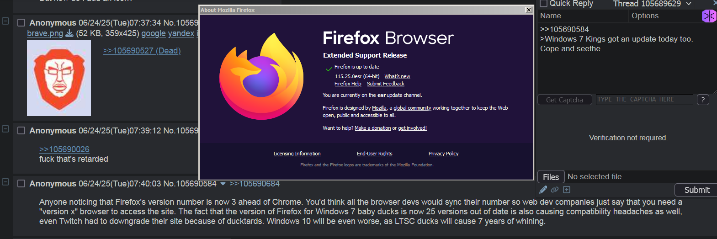This screenshot has width=717, height=239.
Task: Open the post menu arrow next to No.105690584
Action: pyautogui.click(x=223, y=184)
